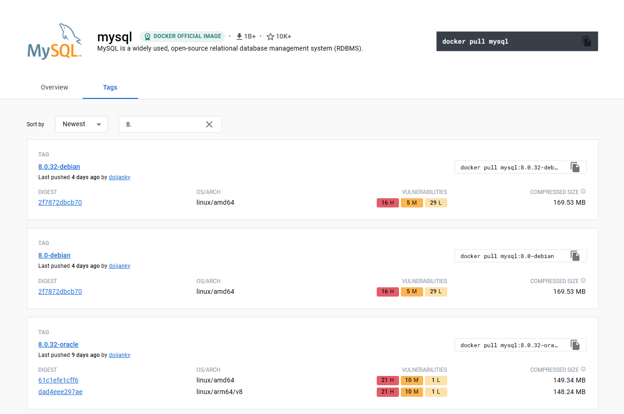The image size is (624, 414).
Task: Click the Docker Official Image badge
Action: (182, 36)
